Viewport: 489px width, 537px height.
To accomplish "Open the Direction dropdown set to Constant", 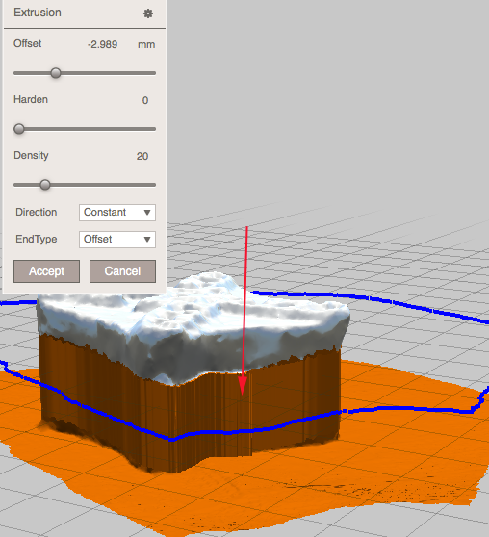I will 117,213.
